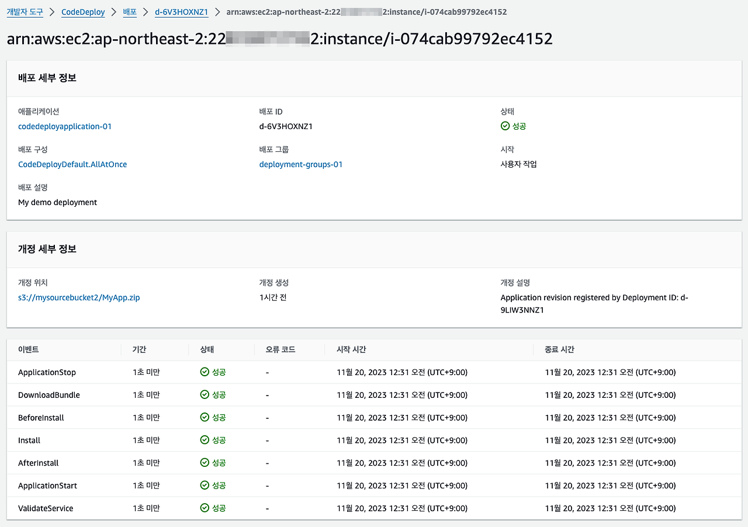Open the 배포 breadcrumb link
This screenshot has height=527, width=748.
coord(130,12)
